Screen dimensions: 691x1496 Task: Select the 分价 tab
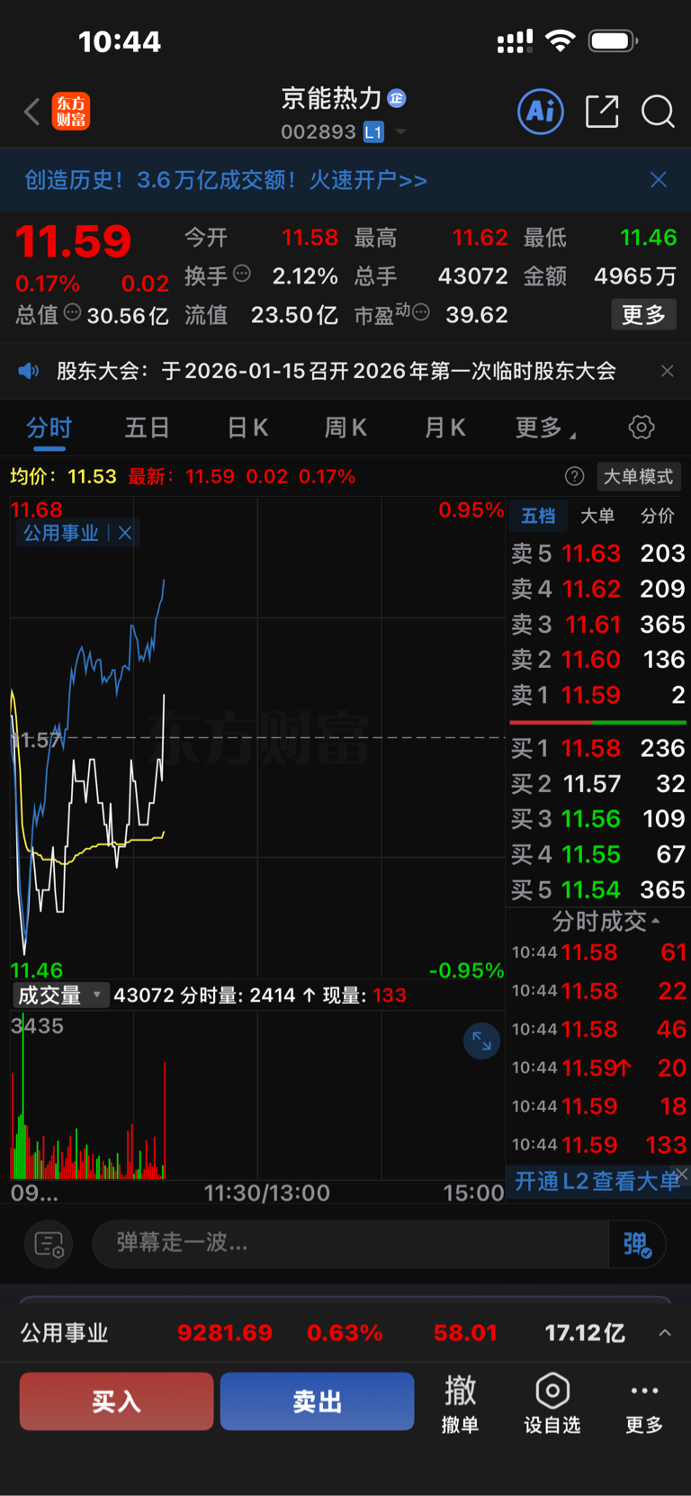[657, 516]
